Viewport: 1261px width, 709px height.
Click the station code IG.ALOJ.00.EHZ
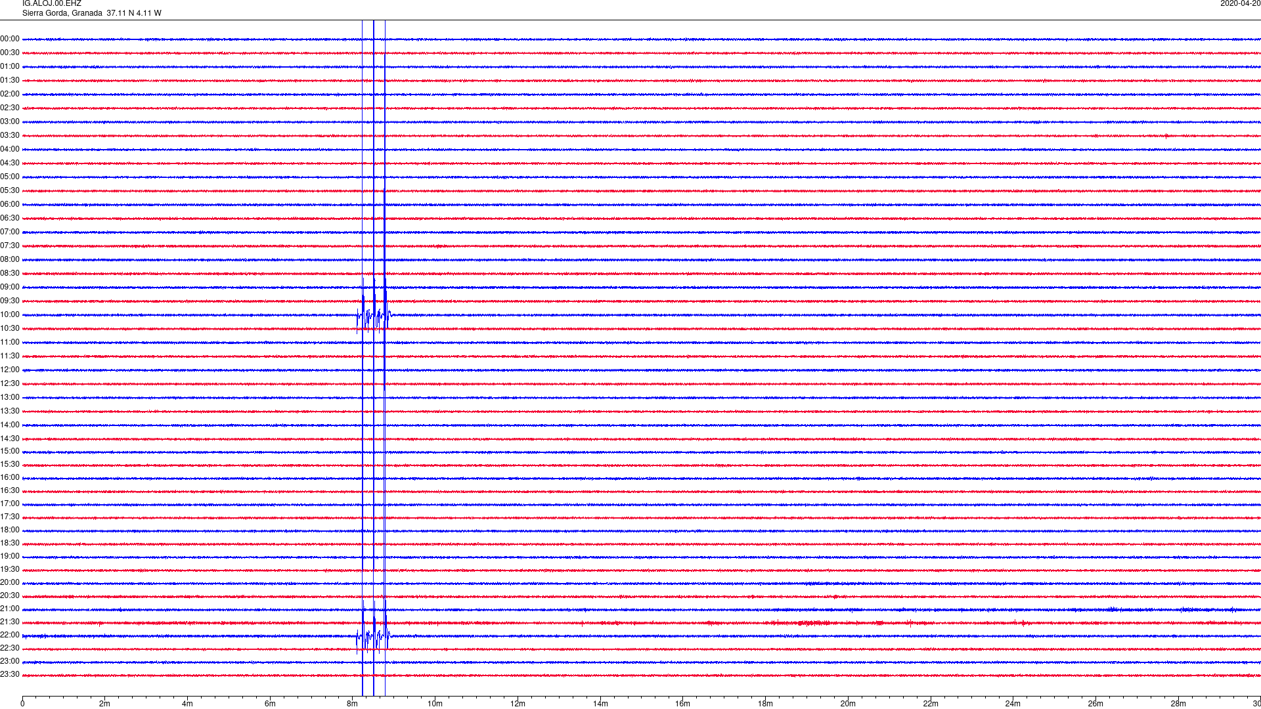52,4
